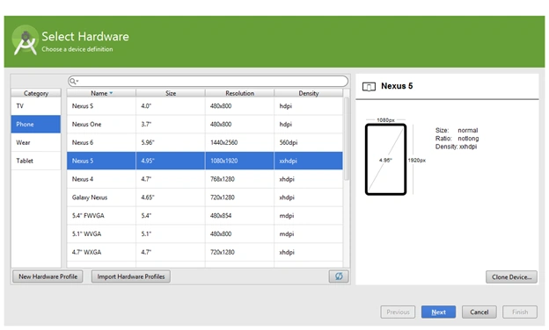549x330 pixels.
Task: Sort by the Size column header
Action: [x=171, y=93]
